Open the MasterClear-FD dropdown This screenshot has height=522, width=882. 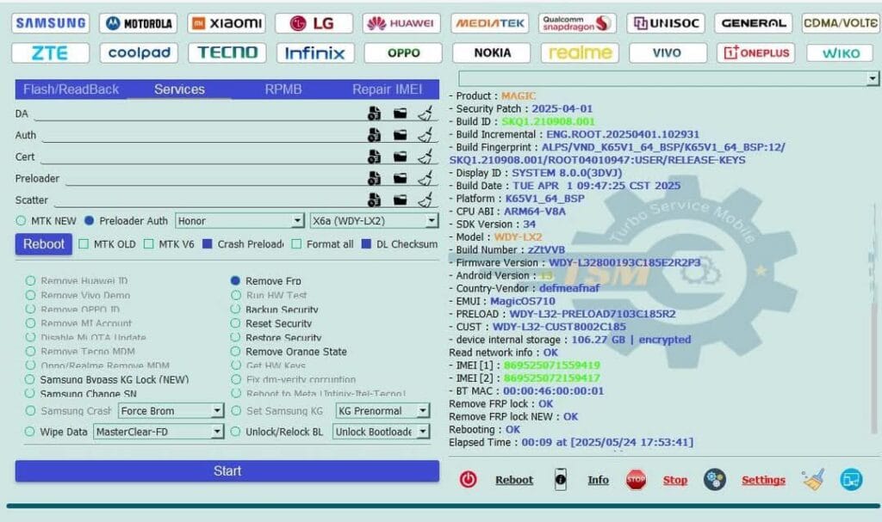pyautogui.click(x=158, y=432)
